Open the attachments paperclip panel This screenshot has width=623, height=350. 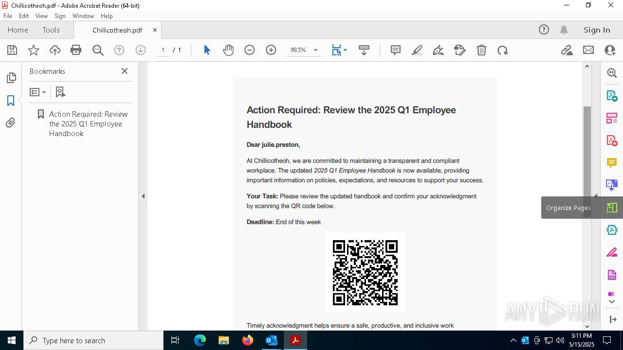11,123
